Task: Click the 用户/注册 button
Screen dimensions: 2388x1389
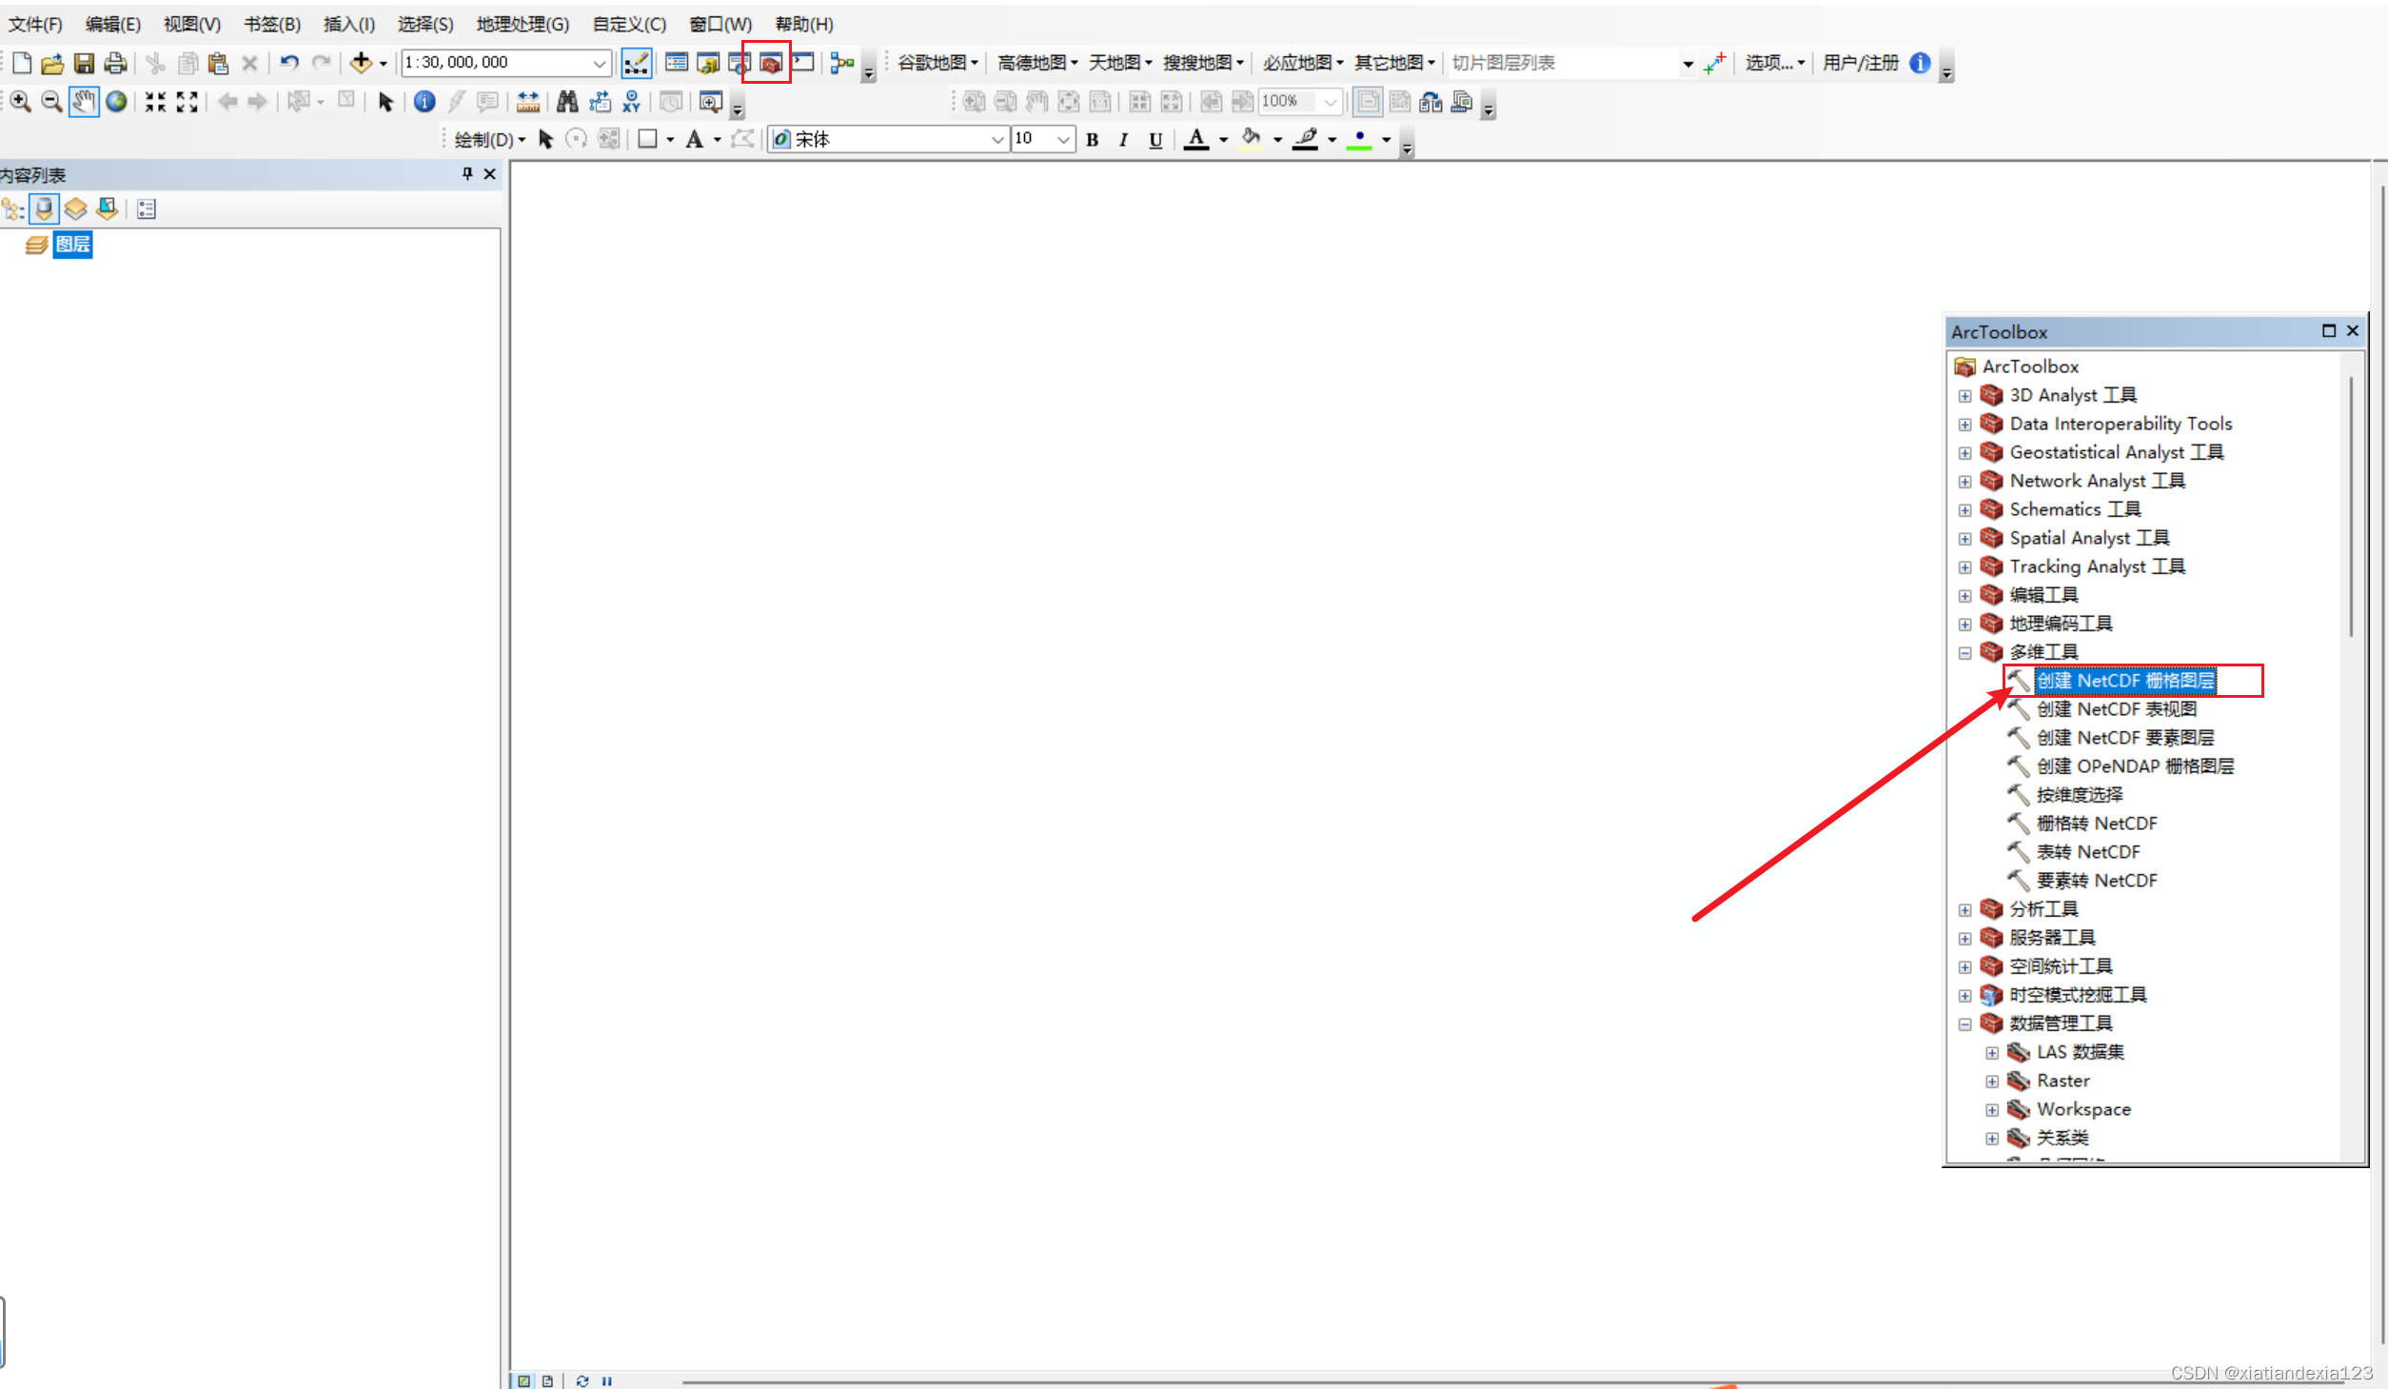Action: pyautogui.click(x=1860, y=63)
